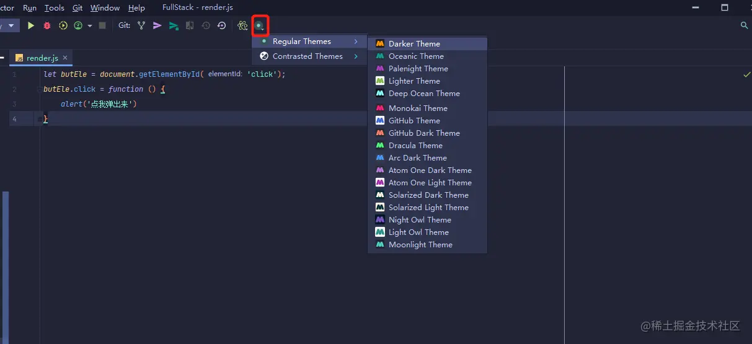Screen dimensions: 752x344
Task: Click the Night Owl Theme M icon
Action: click(380, 220)
